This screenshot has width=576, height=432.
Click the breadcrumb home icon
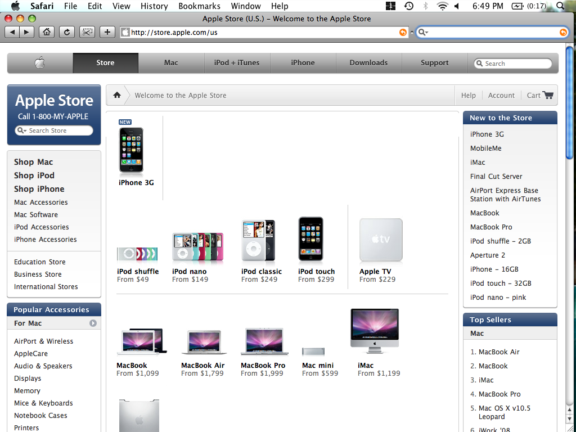[117, 95]
